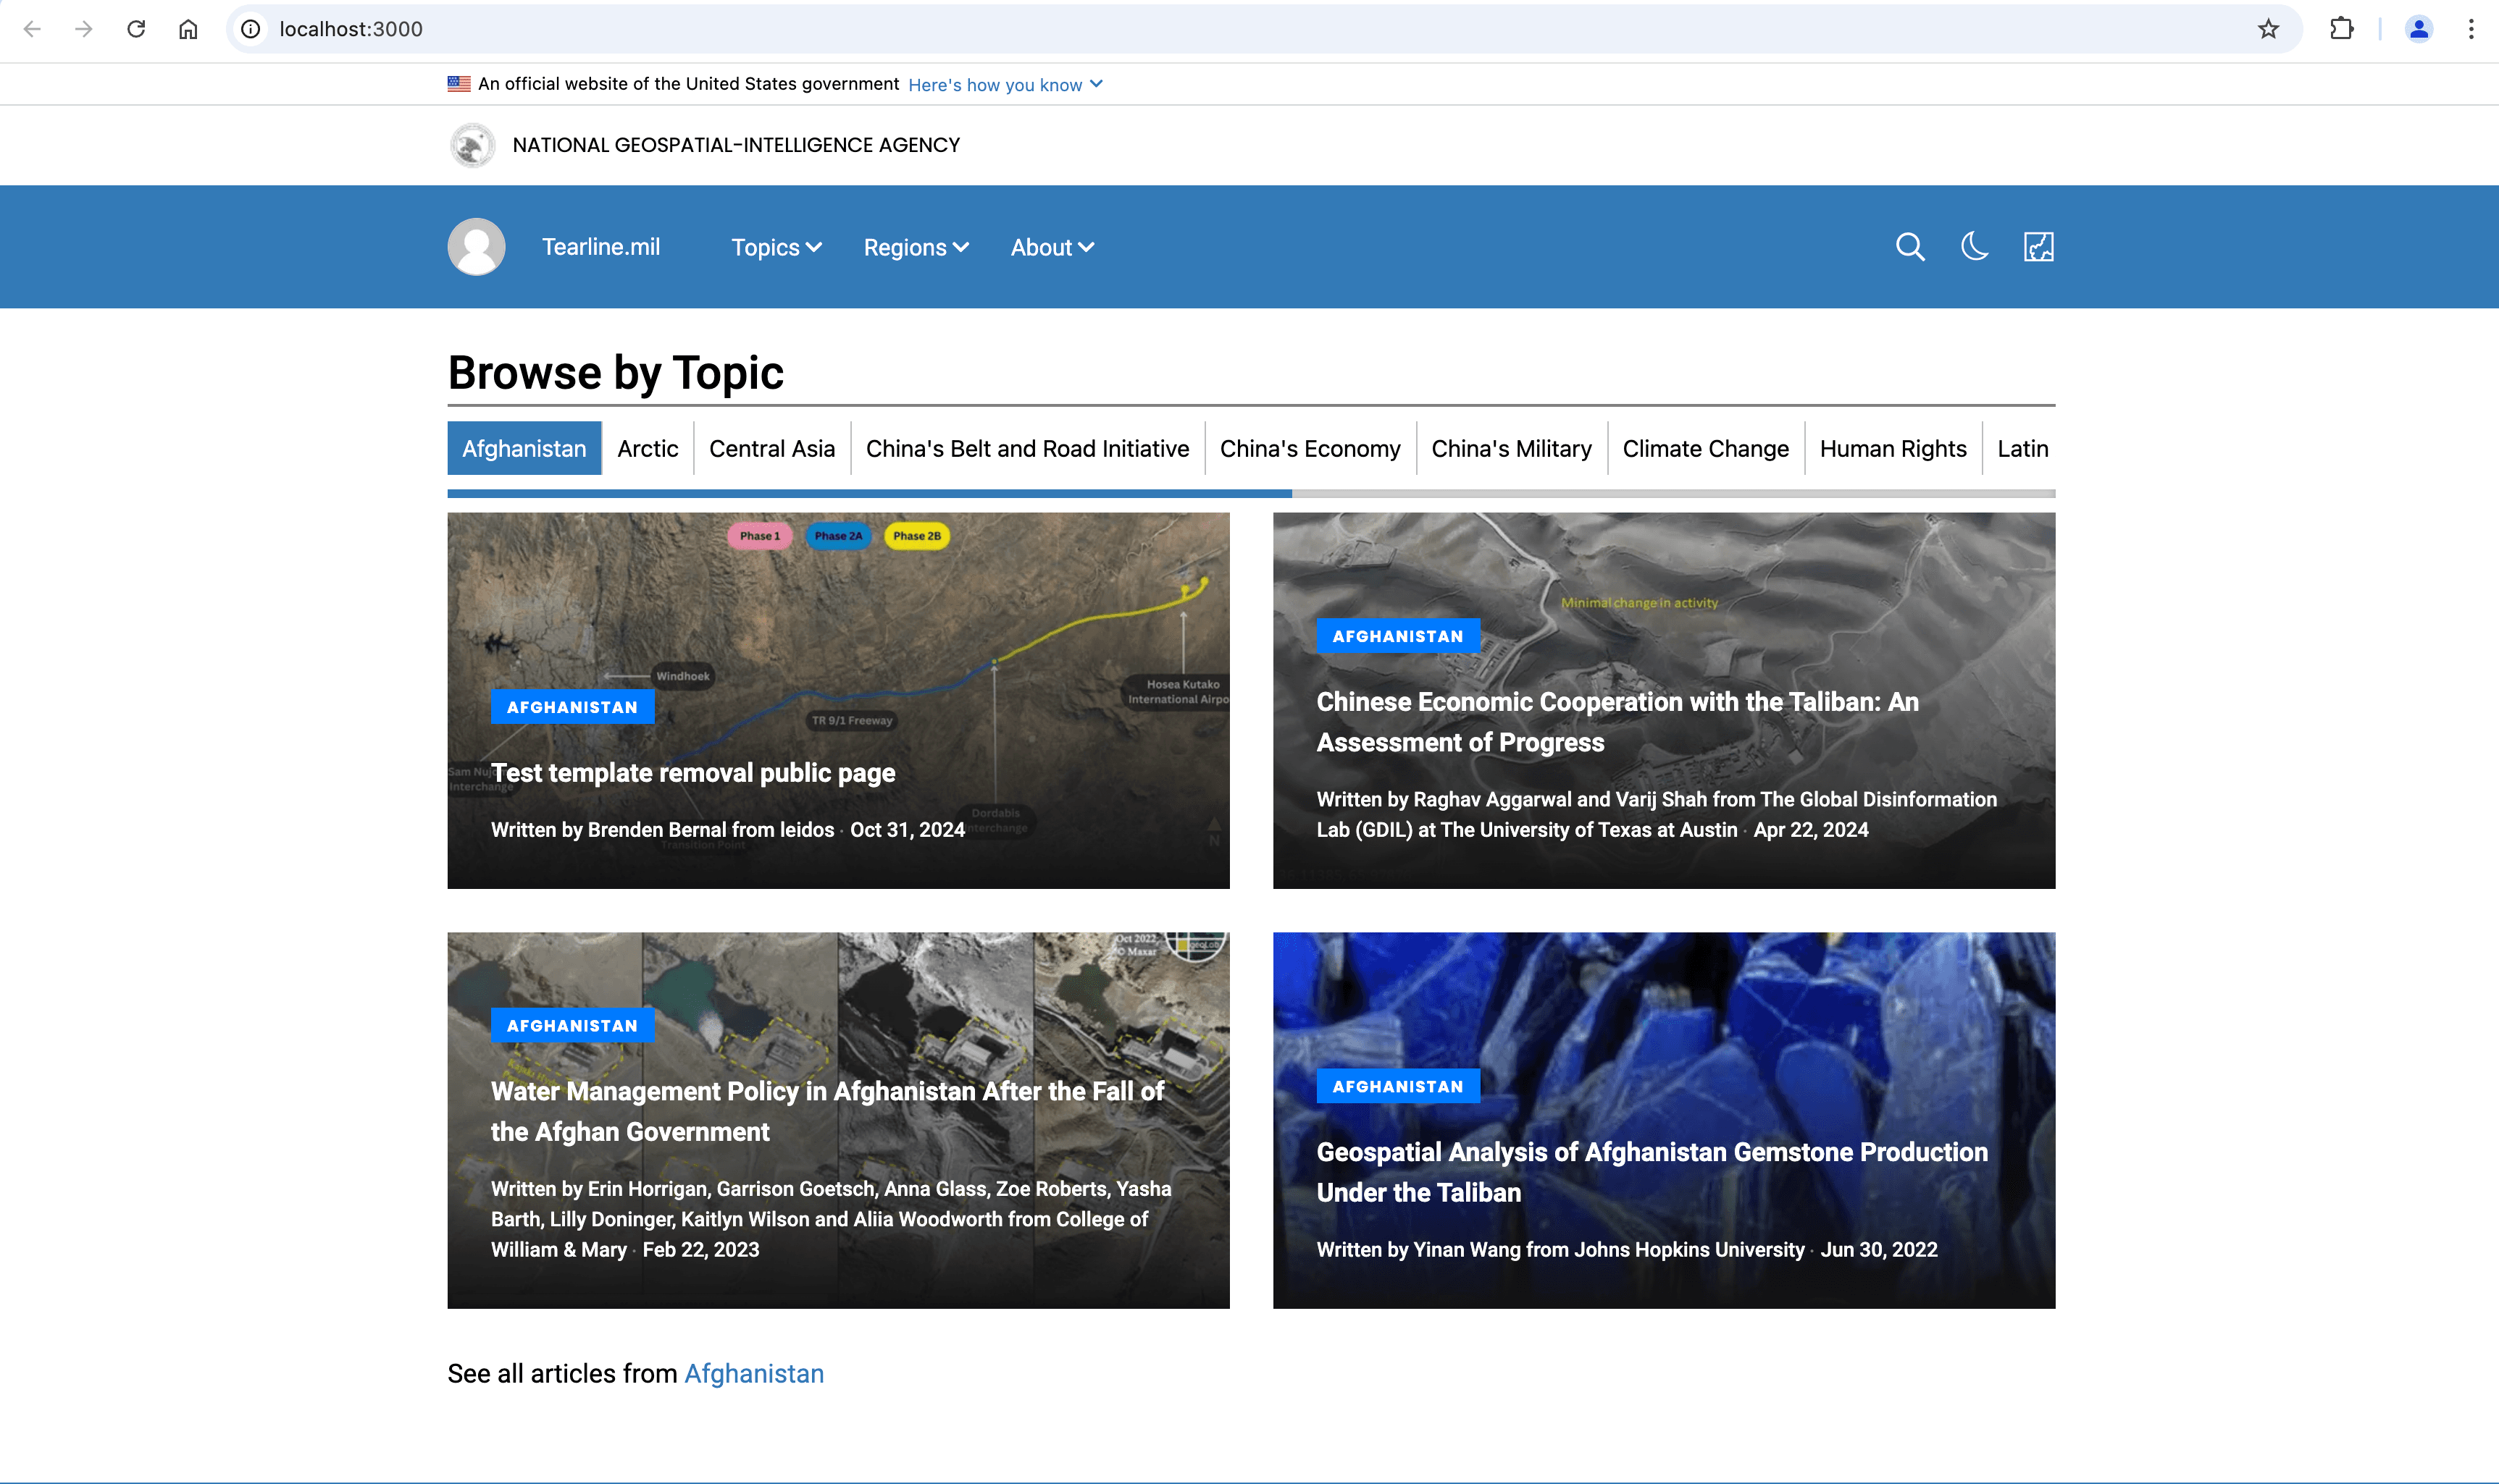Open the search magnifier icon
The image size is (2499, 1484).
[1910, 247]
